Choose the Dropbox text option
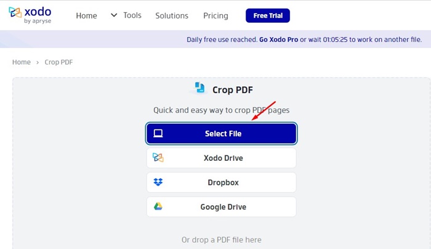This screenshot has width=431, height=249. tap(223, 182)
